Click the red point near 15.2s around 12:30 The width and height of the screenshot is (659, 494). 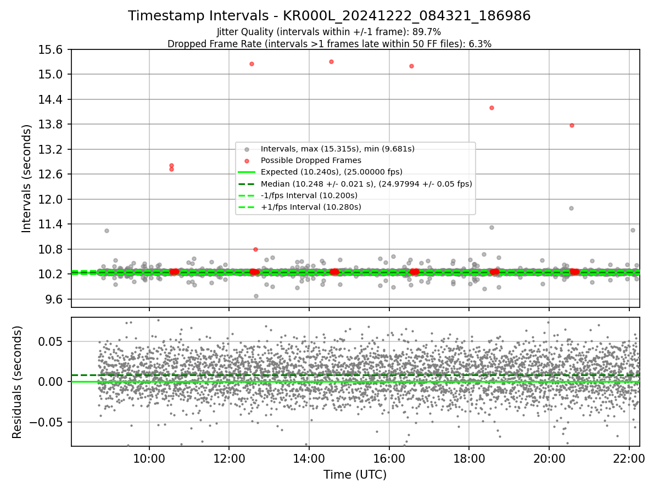point(252,64)
